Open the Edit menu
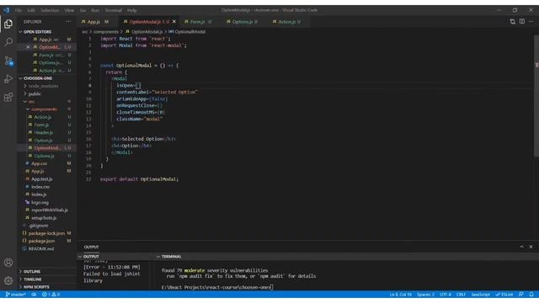The width and height of the screenshot is (539, 303). point(31,10)
